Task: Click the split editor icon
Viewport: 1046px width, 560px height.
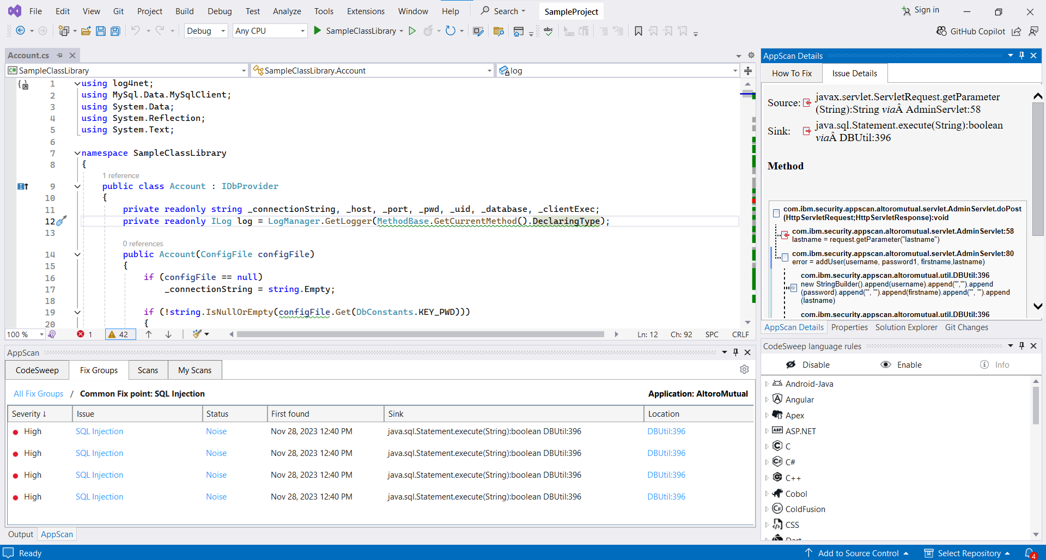Action: [748, 70]
